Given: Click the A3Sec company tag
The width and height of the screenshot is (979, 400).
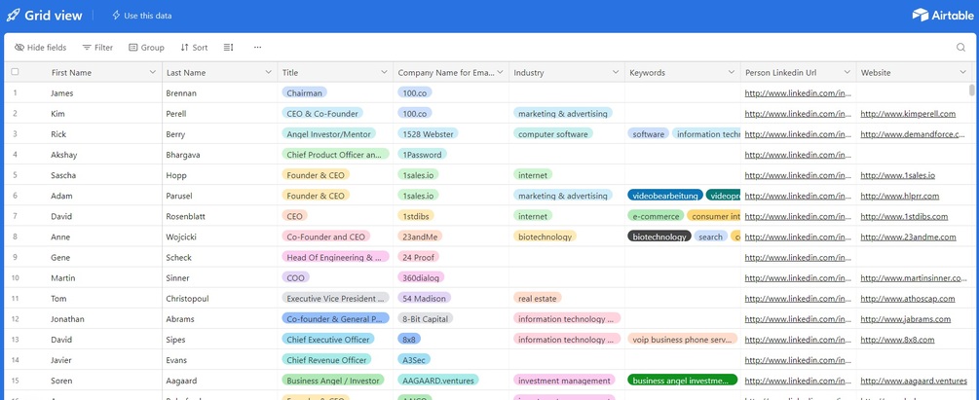Looking at the screenshot, I should (x=414, y=361).
